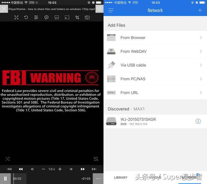Screen dimensions: 207x184
Task: Tap the browser window icon
Action: 111,38
